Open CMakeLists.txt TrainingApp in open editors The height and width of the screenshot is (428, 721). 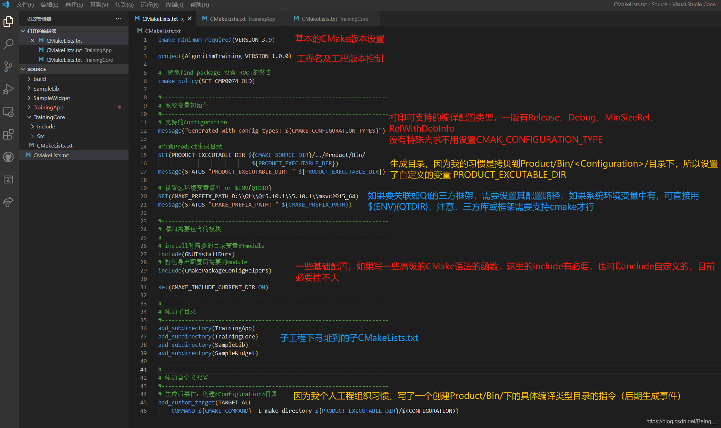(74, 50)
